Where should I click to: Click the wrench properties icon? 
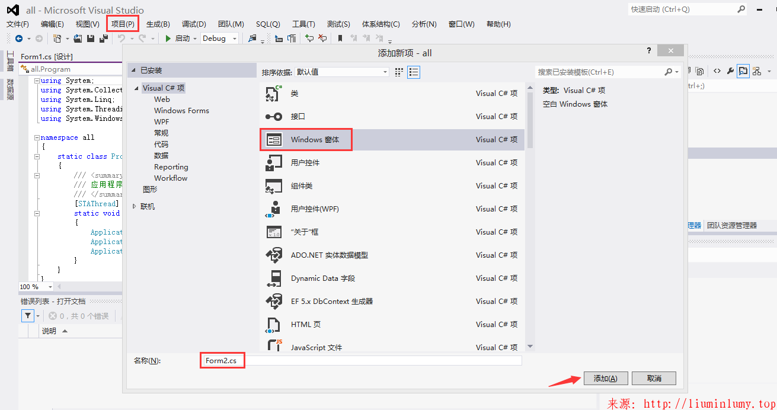coord(730,71)
